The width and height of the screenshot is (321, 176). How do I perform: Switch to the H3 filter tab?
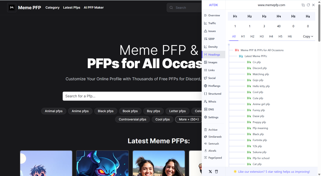coord(262,36)
